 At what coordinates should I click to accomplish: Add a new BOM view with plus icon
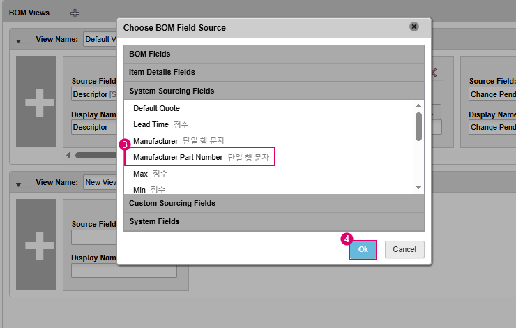tap(75, 13)
